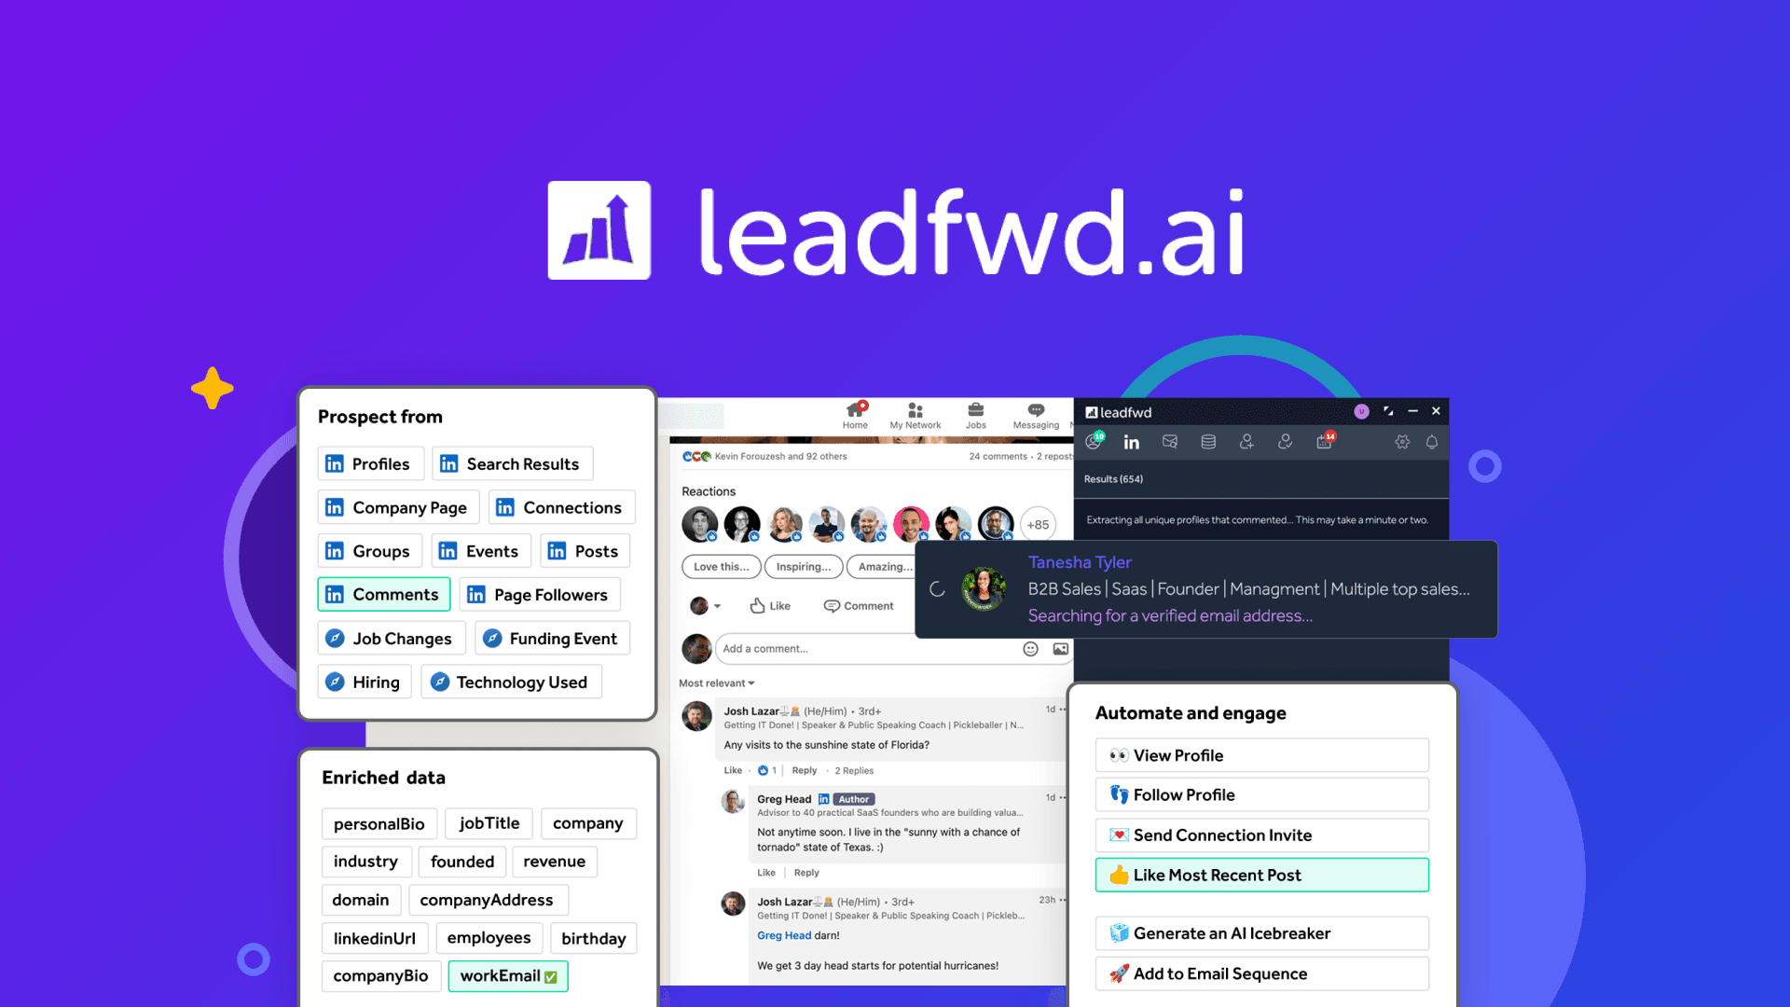The image size is (1790, 1007).
Task: Select the Comments source from Prospect panel
Action: pyautogui.click(x=383, y=594)
